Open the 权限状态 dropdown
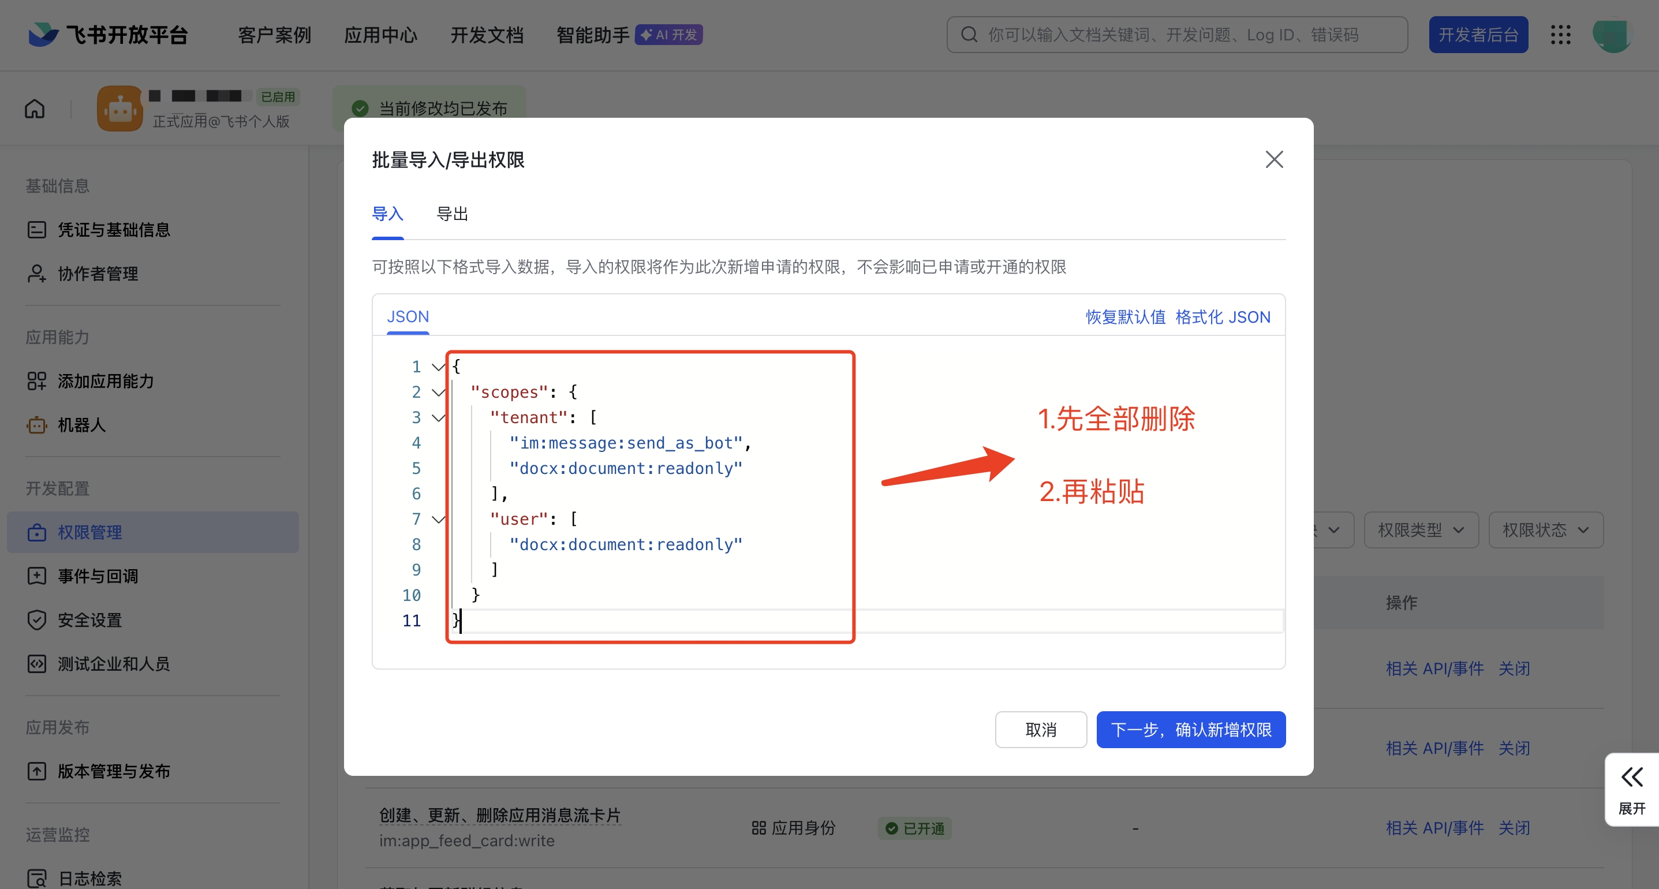 coord(1546,529)
